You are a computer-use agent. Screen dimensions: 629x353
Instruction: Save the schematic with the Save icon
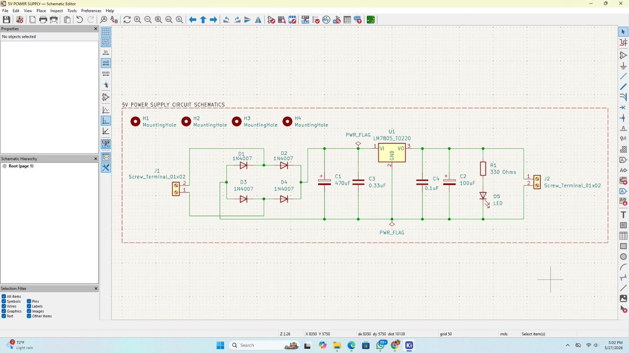tap(7, 19)
